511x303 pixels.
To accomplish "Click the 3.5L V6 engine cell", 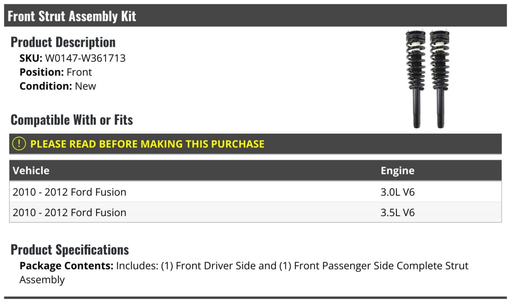I will [x=398, y=212].
